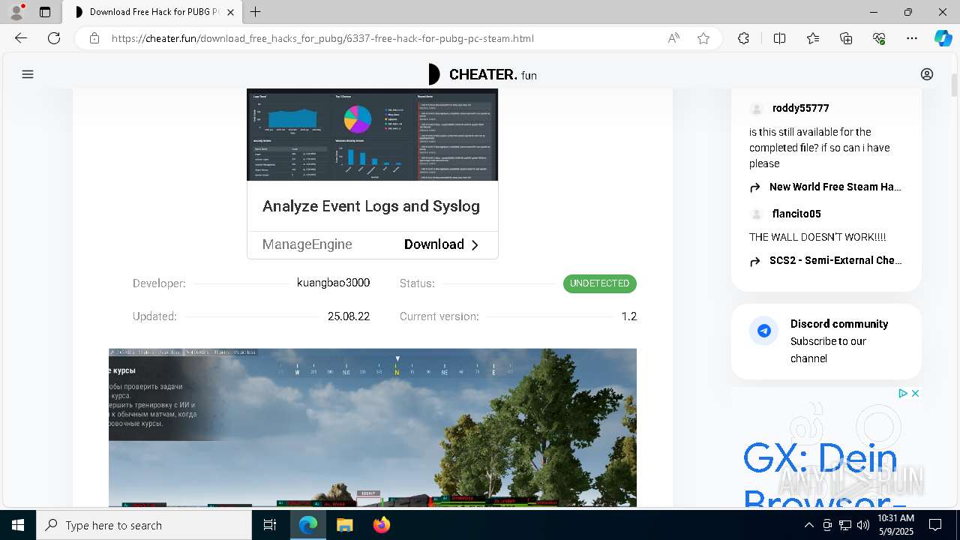Open the site user account icon
The width and height of the screenshot is (960, 540).
927,74
